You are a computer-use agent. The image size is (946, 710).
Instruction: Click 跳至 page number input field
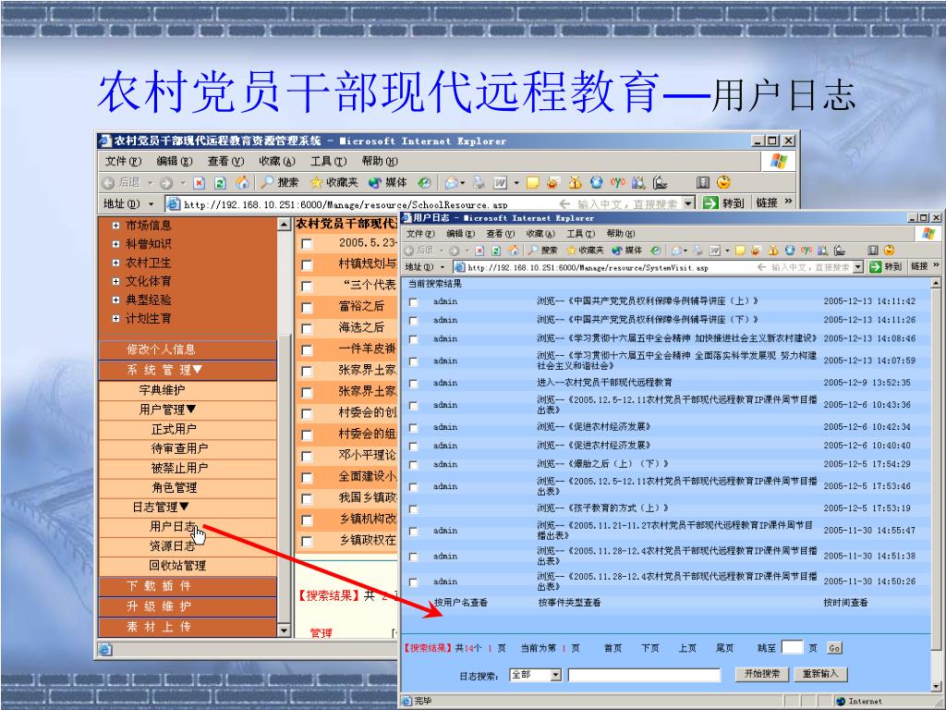tap(792, 647)
